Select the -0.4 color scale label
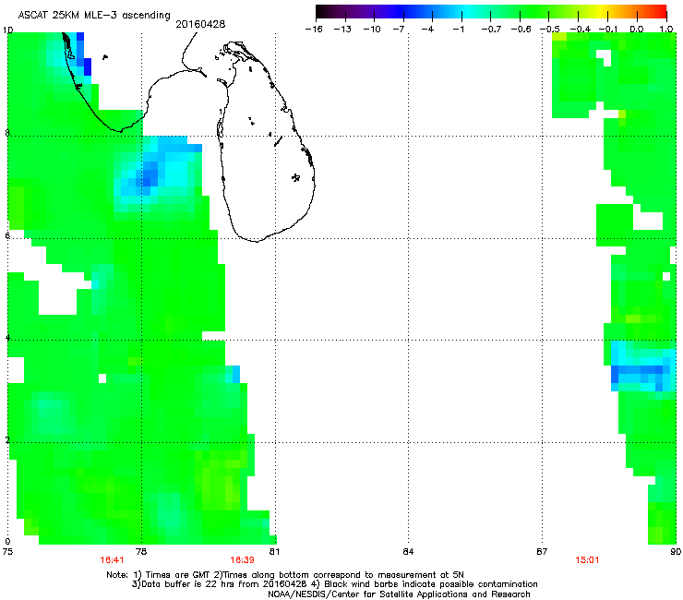 [581, 30]
